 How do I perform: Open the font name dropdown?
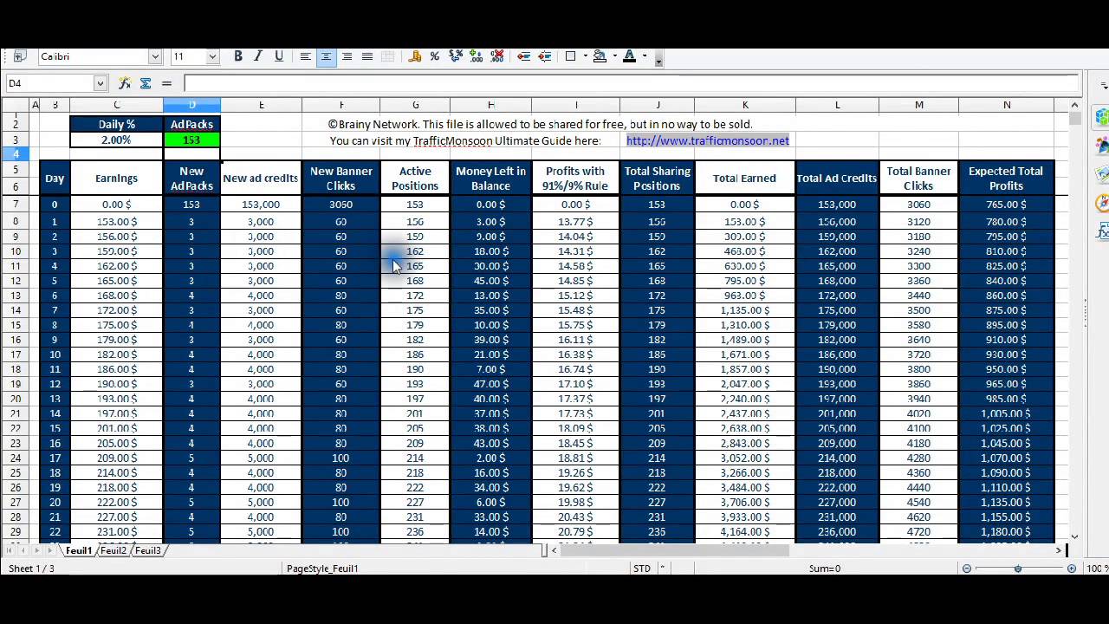pos(155,56)
